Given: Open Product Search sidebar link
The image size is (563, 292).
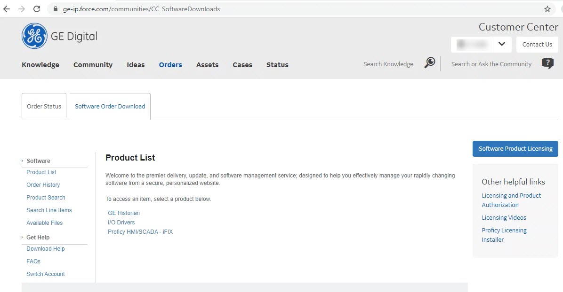Looking at the screenshot, I should pos(46,198).
